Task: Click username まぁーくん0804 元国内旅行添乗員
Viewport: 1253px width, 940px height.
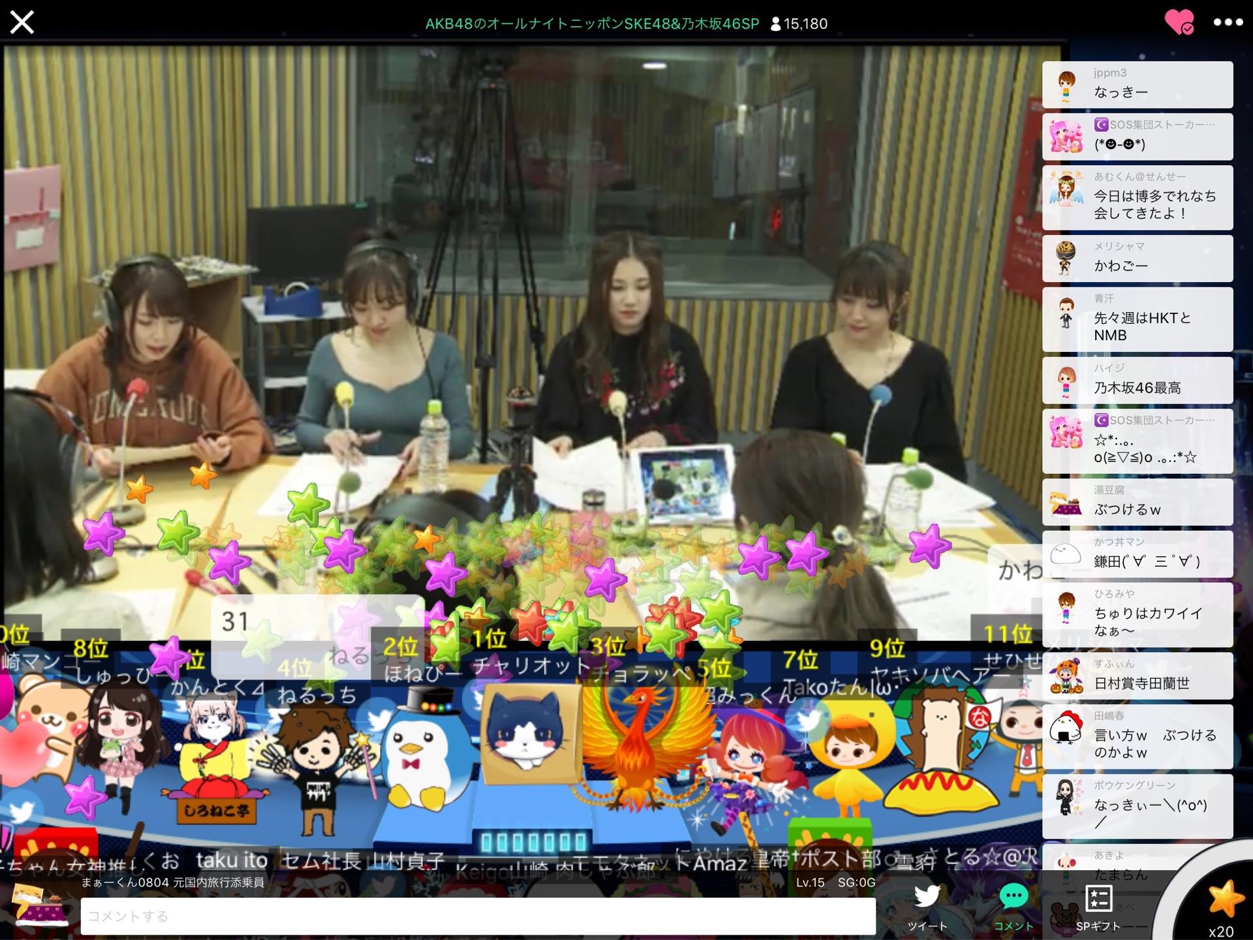Action: 172,883
